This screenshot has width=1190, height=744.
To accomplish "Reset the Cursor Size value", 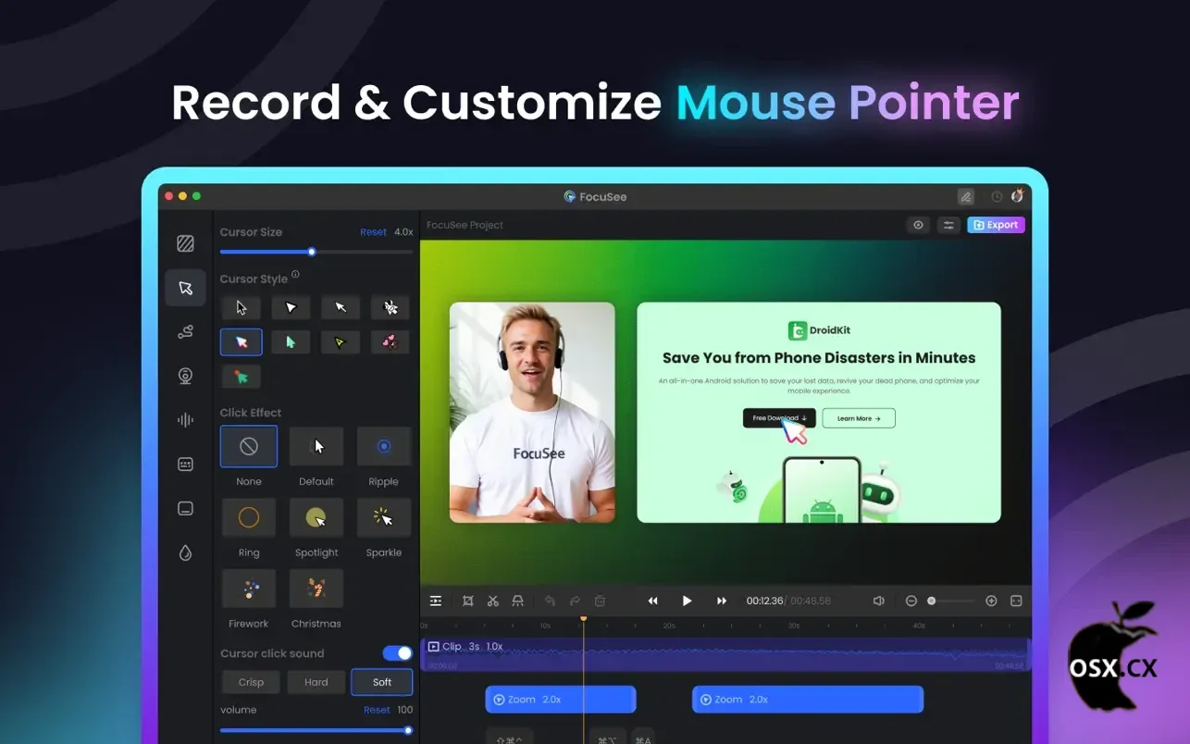I will coord(373,232).
